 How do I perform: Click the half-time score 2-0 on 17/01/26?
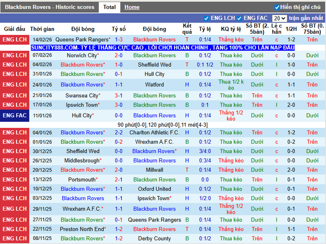(x=291, y=105)
